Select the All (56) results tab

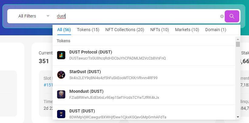coord(64,30)
